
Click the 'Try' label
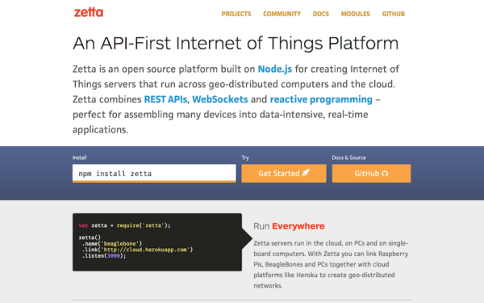pyautogui.click(x=245, y=158)
